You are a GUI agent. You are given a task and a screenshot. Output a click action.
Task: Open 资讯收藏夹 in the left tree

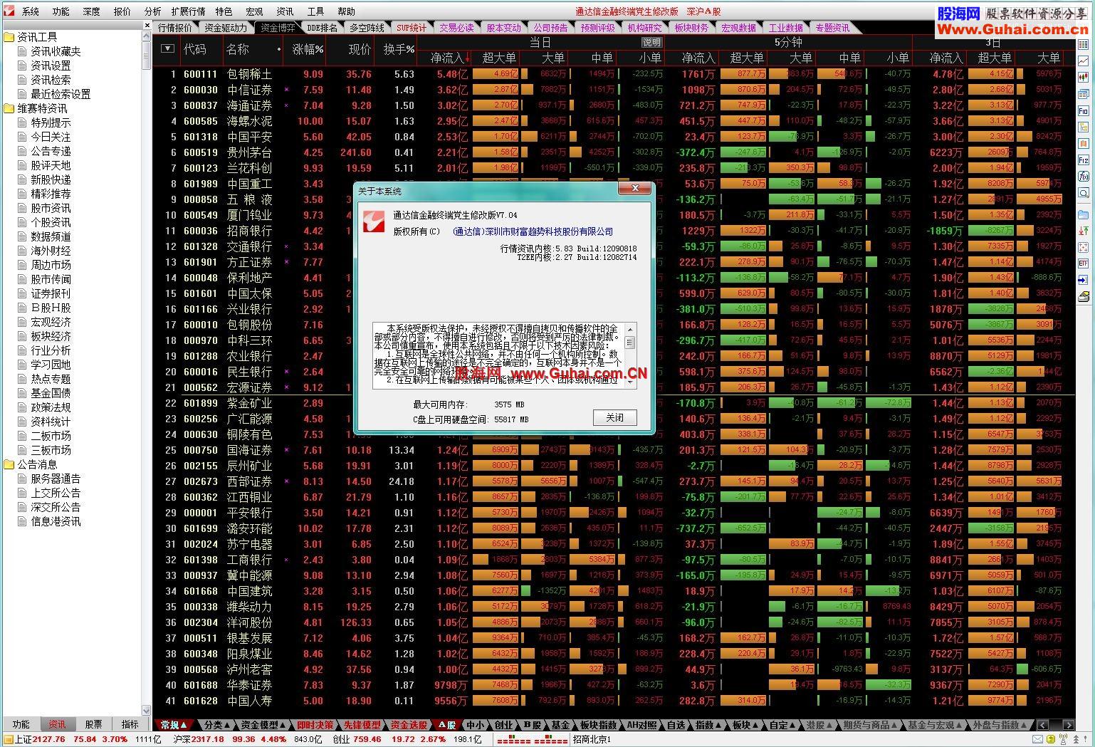[56, 51]
